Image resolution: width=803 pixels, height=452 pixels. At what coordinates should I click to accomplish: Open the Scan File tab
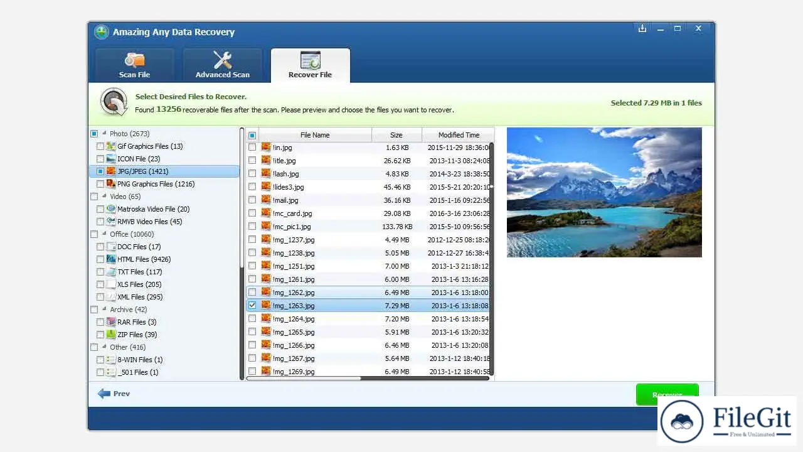[135, 65]
